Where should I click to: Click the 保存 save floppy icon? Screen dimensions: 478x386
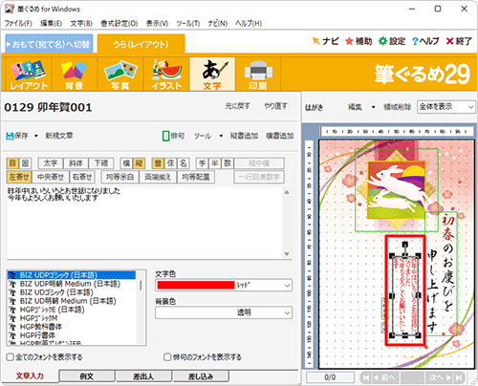click(x=10, y=136)
